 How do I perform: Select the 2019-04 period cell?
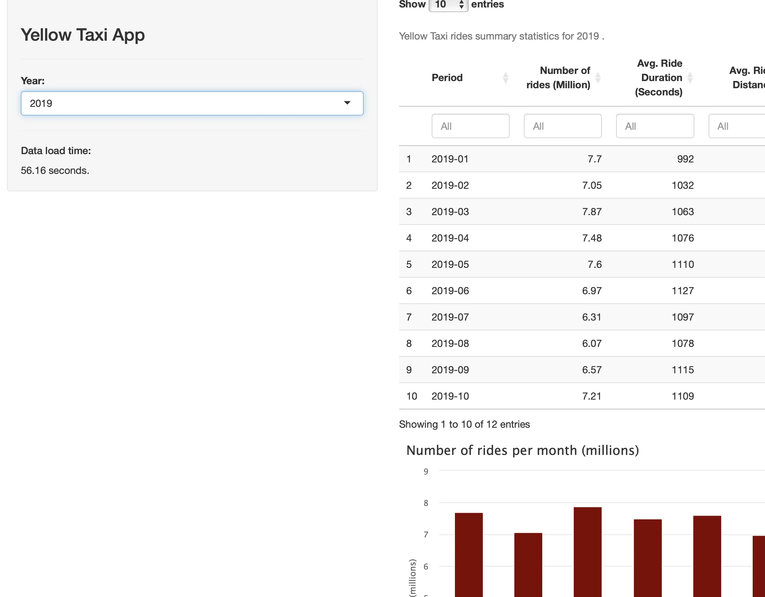450,238
